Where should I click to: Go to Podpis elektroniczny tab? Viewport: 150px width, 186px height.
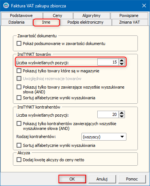click(86, 22)
